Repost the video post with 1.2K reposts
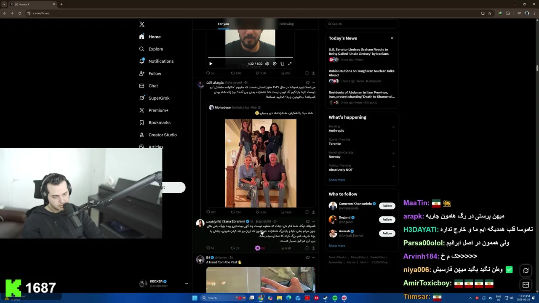This screenshot has height=303, width=539. [236, 73]
